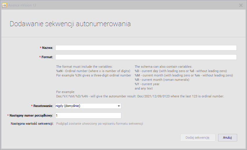Click into the Format input box
Screen dimensions: 247x150
click(146, 57)
